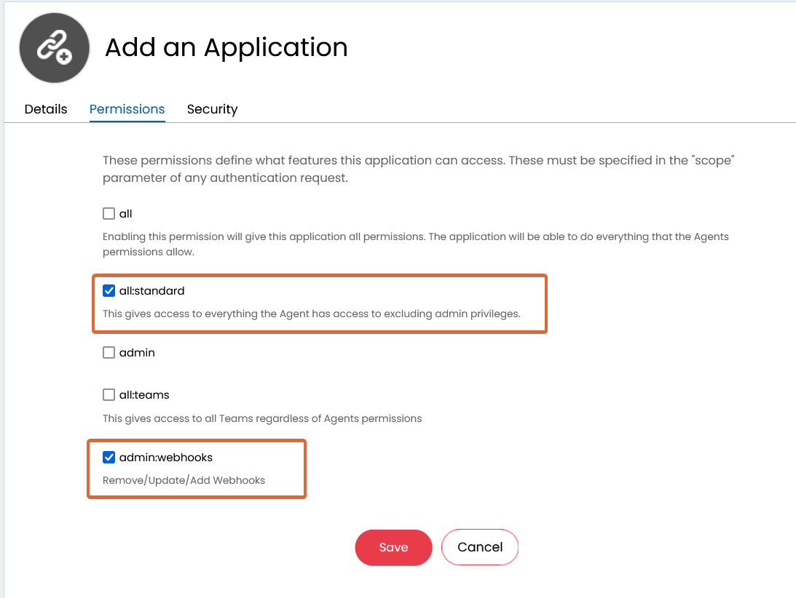Save the application permissions
The image size is (796, 598).
click(393, 547)
